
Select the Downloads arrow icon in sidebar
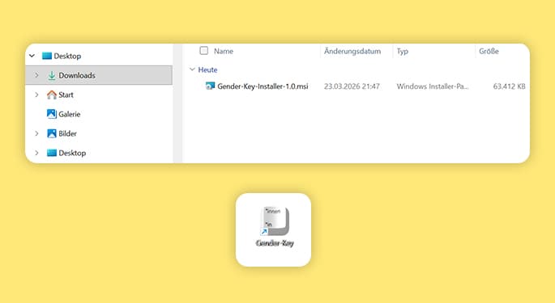click(52, 75)
